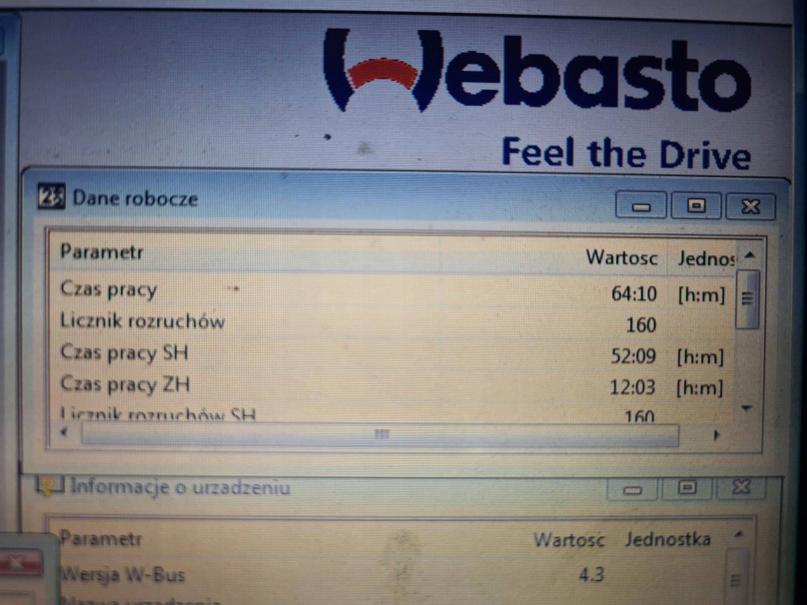
Task: Click the Dane robocze window icon
Action: 51,196
